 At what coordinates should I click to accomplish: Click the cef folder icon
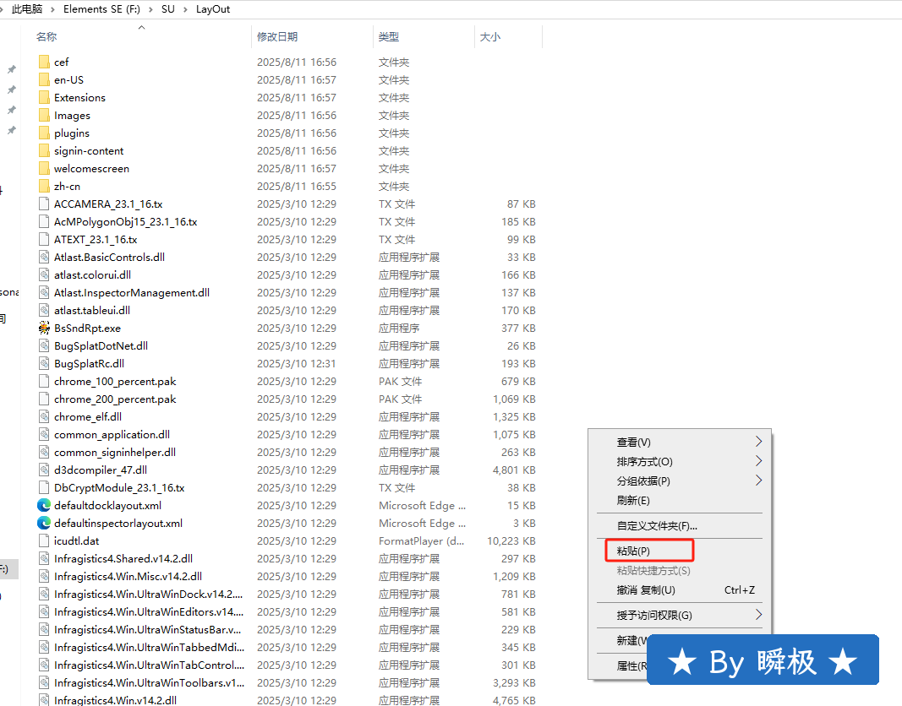[x=45, y=62]
